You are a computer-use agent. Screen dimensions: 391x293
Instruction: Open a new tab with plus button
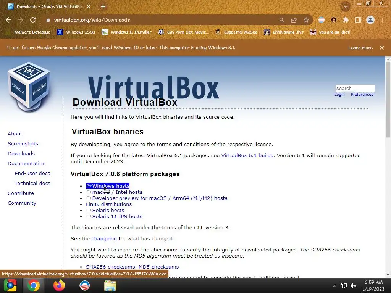[x=103, y=6]
